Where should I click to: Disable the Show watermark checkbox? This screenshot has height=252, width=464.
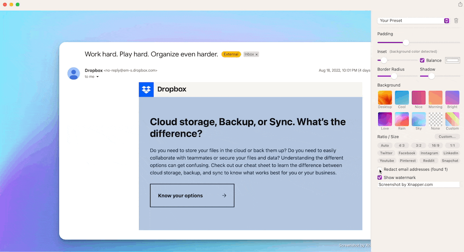380,178
